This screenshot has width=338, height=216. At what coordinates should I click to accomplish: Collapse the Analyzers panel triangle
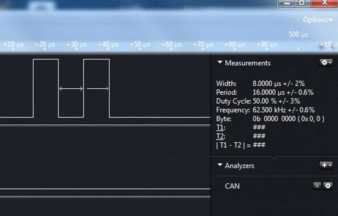click(x=220, y=165)
